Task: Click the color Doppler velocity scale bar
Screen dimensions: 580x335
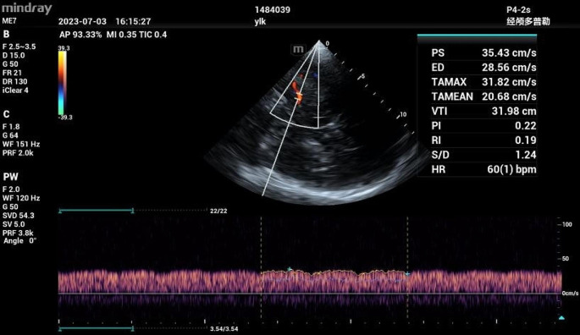Action: (x=62, y=83)
